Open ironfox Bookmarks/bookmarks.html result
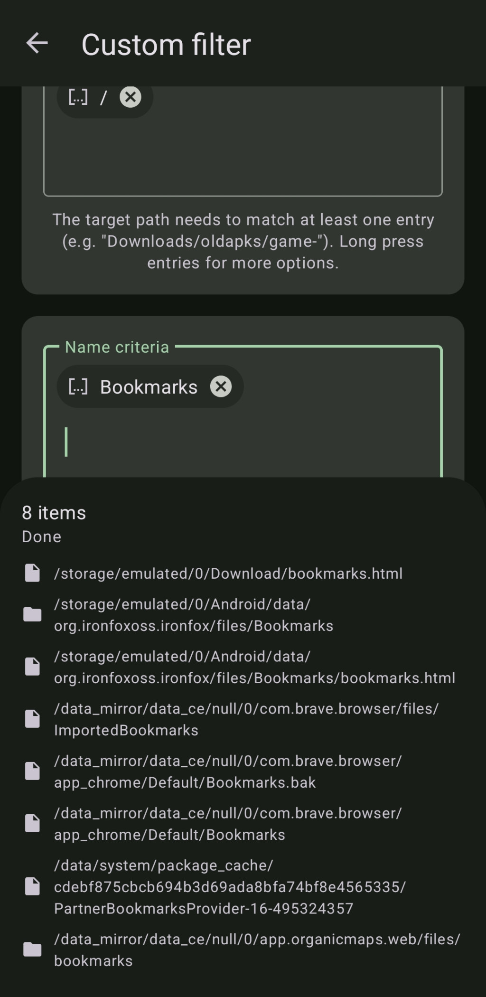Image resolution: width=486 pixels, height=997 pixels. (254, 667)
